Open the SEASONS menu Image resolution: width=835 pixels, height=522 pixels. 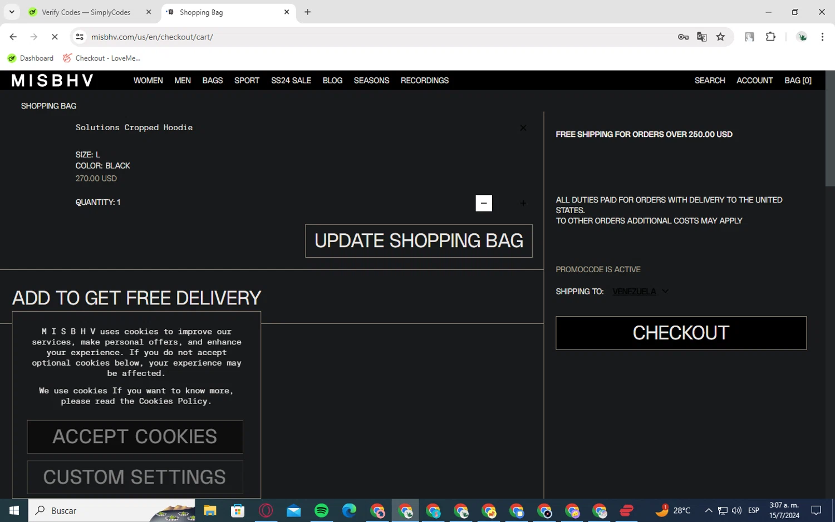tap(371, 81)
